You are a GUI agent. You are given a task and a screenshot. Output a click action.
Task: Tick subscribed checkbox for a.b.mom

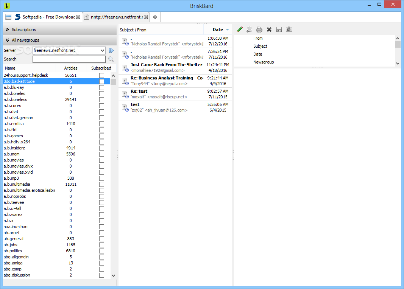pyautogui.click(x=102, y=154)
